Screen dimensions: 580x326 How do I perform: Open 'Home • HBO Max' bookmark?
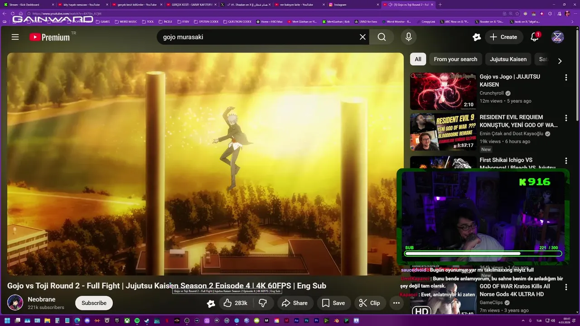point(270,21)
